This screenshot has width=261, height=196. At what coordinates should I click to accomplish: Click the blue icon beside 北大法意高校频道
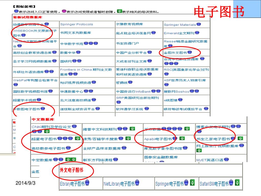pos(94,100)
